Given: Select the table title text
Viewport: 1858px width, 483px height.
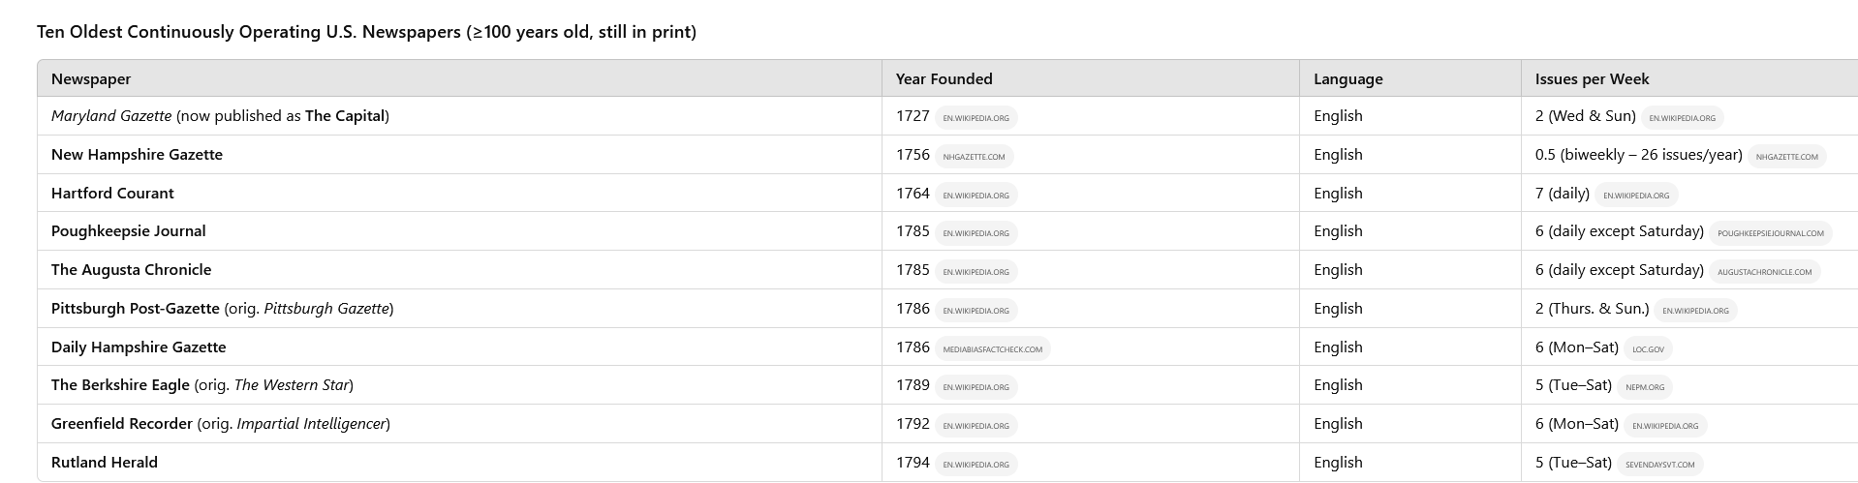Looking at the screenshot, I should (366, 32).
